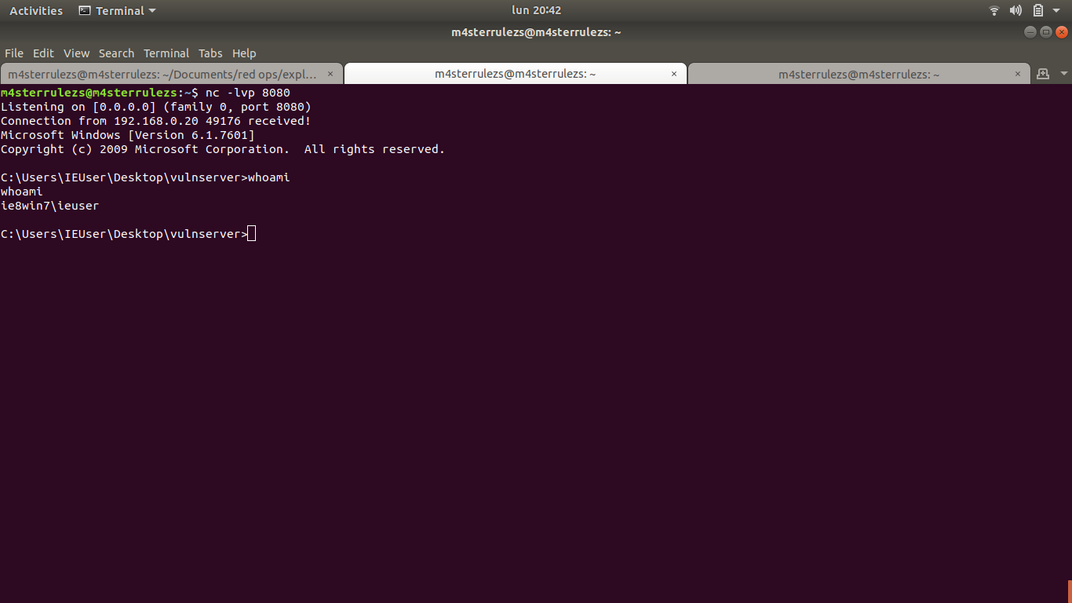The width and height of the screenshot is (1072, 603).
Task: Click the 'ie8win7\ieuser' output text
Action: [50, 206]
